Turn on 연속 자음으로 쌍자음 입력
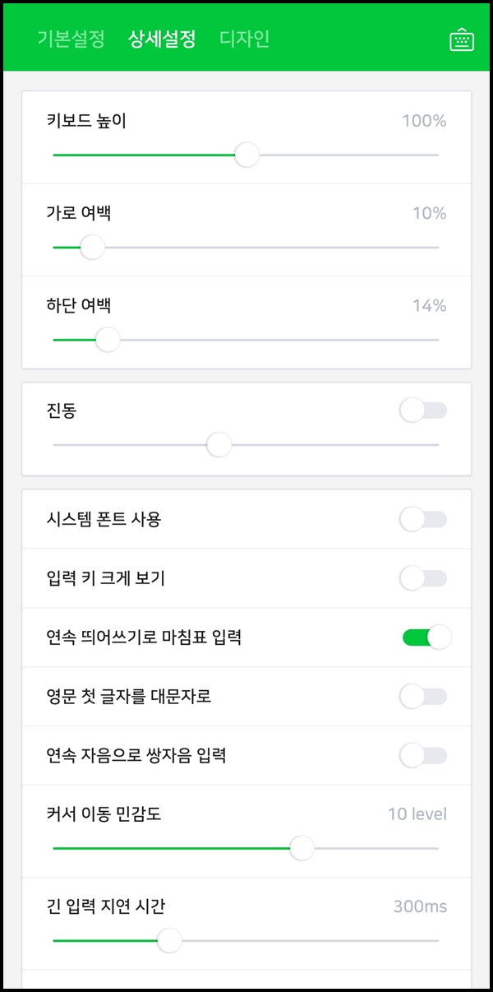 422,755
